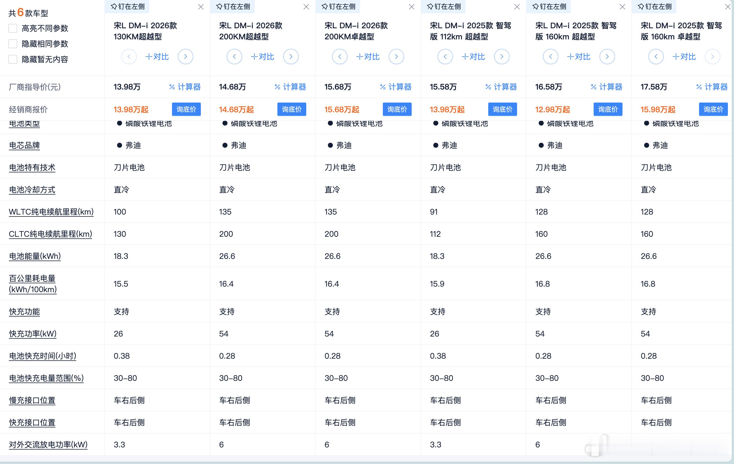Close the 2025款 160km 超越型 column
Screen dimensions: 734x464
pyautogui.click(x=622, y=7)
